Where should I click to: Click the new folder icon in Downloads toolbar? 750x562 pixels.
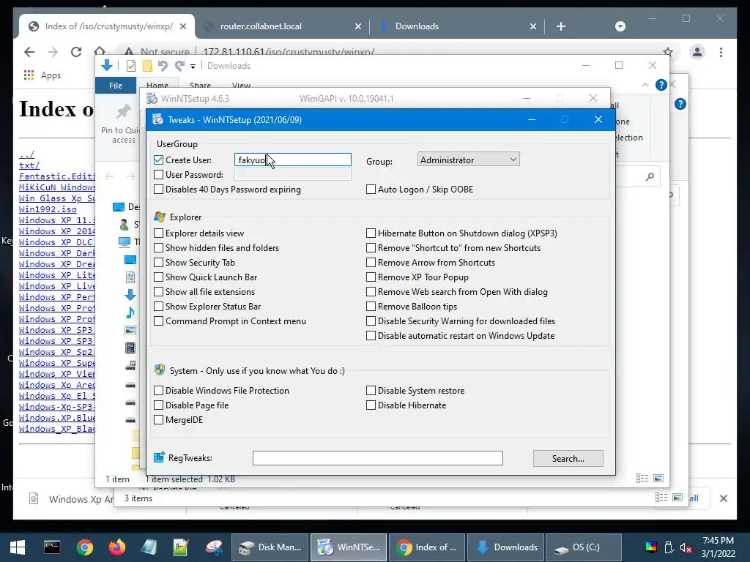[x=147, y=66]
